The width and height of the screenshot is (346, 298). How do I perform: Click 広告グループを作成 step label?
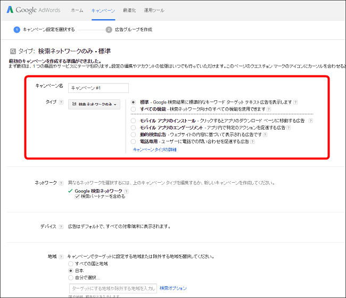tap(134, 30)
